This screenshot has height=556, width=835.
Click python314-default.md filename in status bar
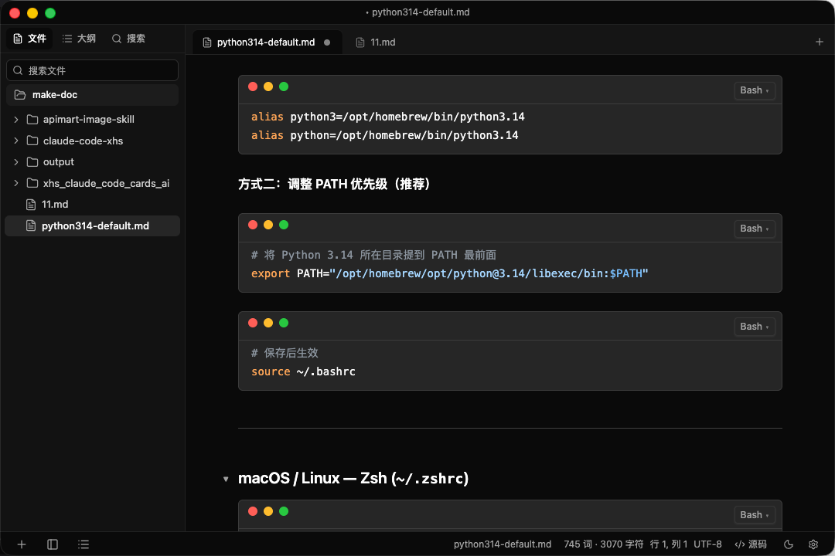(x=503, y=544)
